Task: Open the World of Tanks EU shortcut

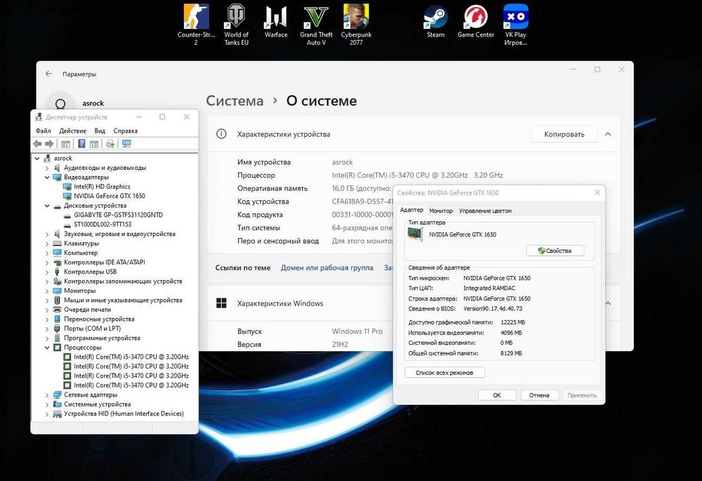Action: [x=236, y=24]
